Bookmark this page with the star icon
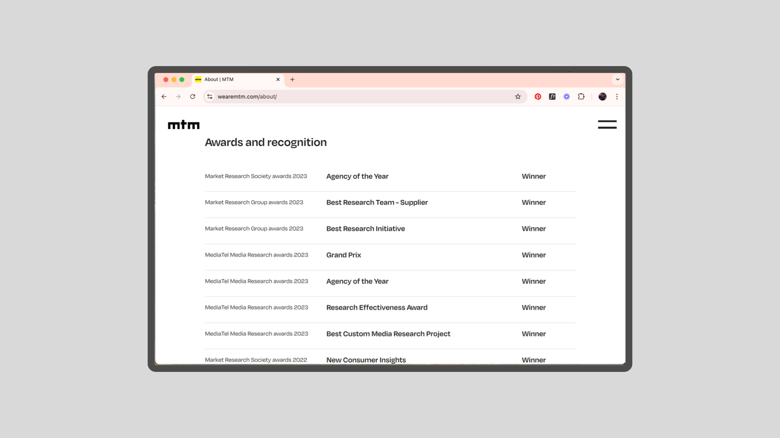Image resolution: width=780 pixels, height=438 pixels. pyautogui.click(x=518, y=97)
